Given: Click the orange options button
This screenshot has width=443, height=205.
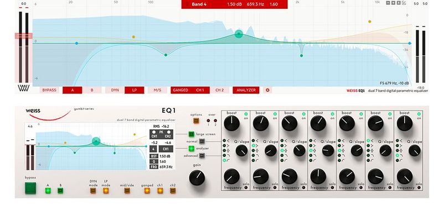Looking at the screenshot, I should [196, 121].
